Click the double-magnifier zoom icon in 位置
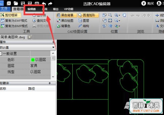 110,26
